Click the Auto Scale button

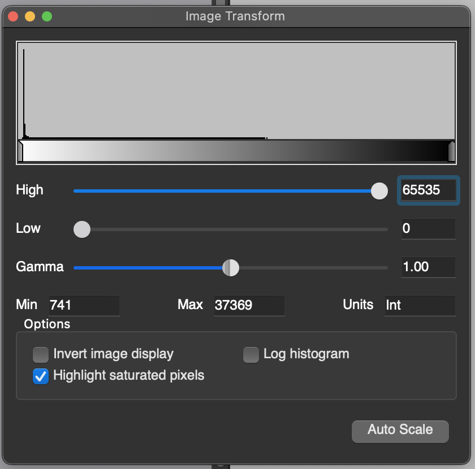[400, 431]
